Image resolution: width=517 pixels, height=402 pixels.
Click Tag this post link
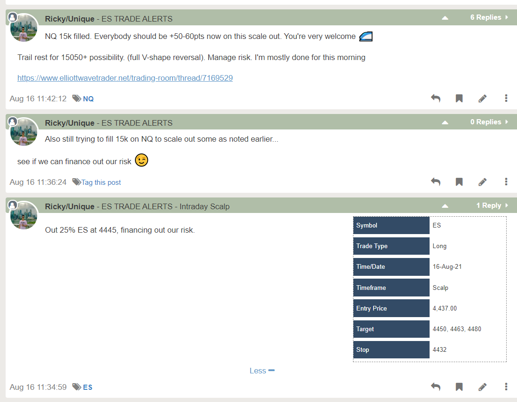coord(101,182)
